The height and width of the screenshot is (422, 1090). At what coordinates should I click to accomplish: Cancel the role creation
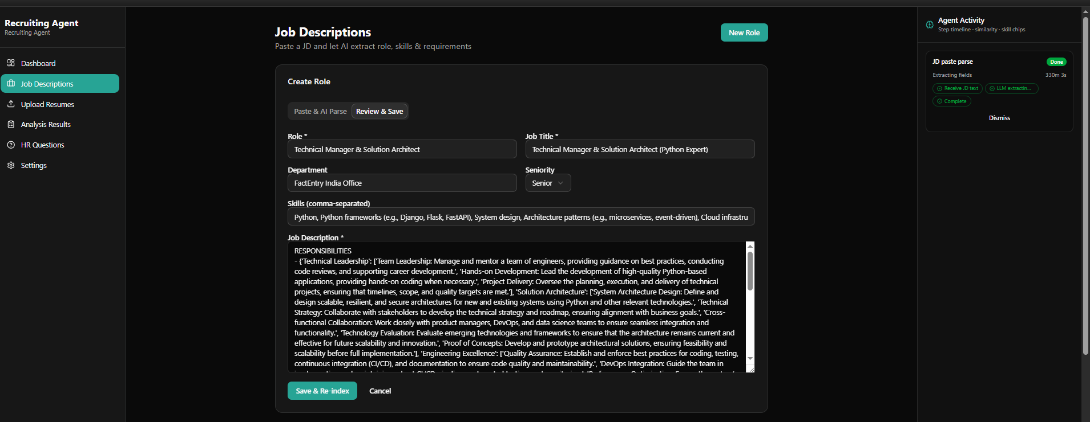[380, 391]
